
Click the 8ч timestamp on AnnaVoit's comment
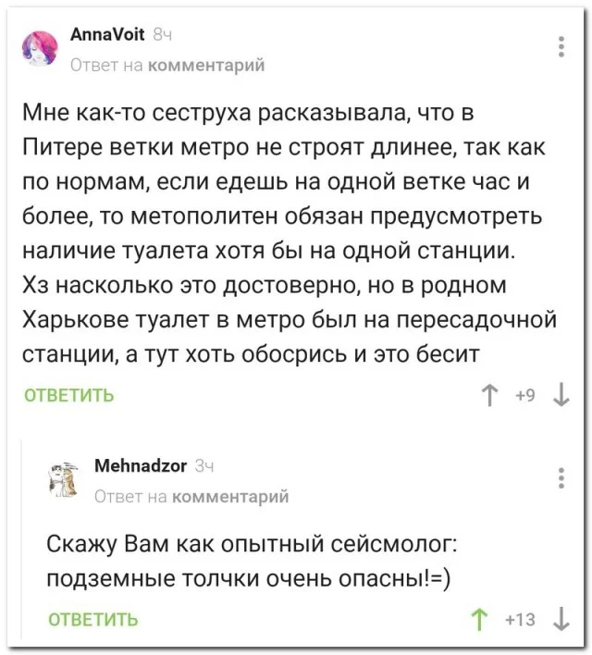click(162, 34)
